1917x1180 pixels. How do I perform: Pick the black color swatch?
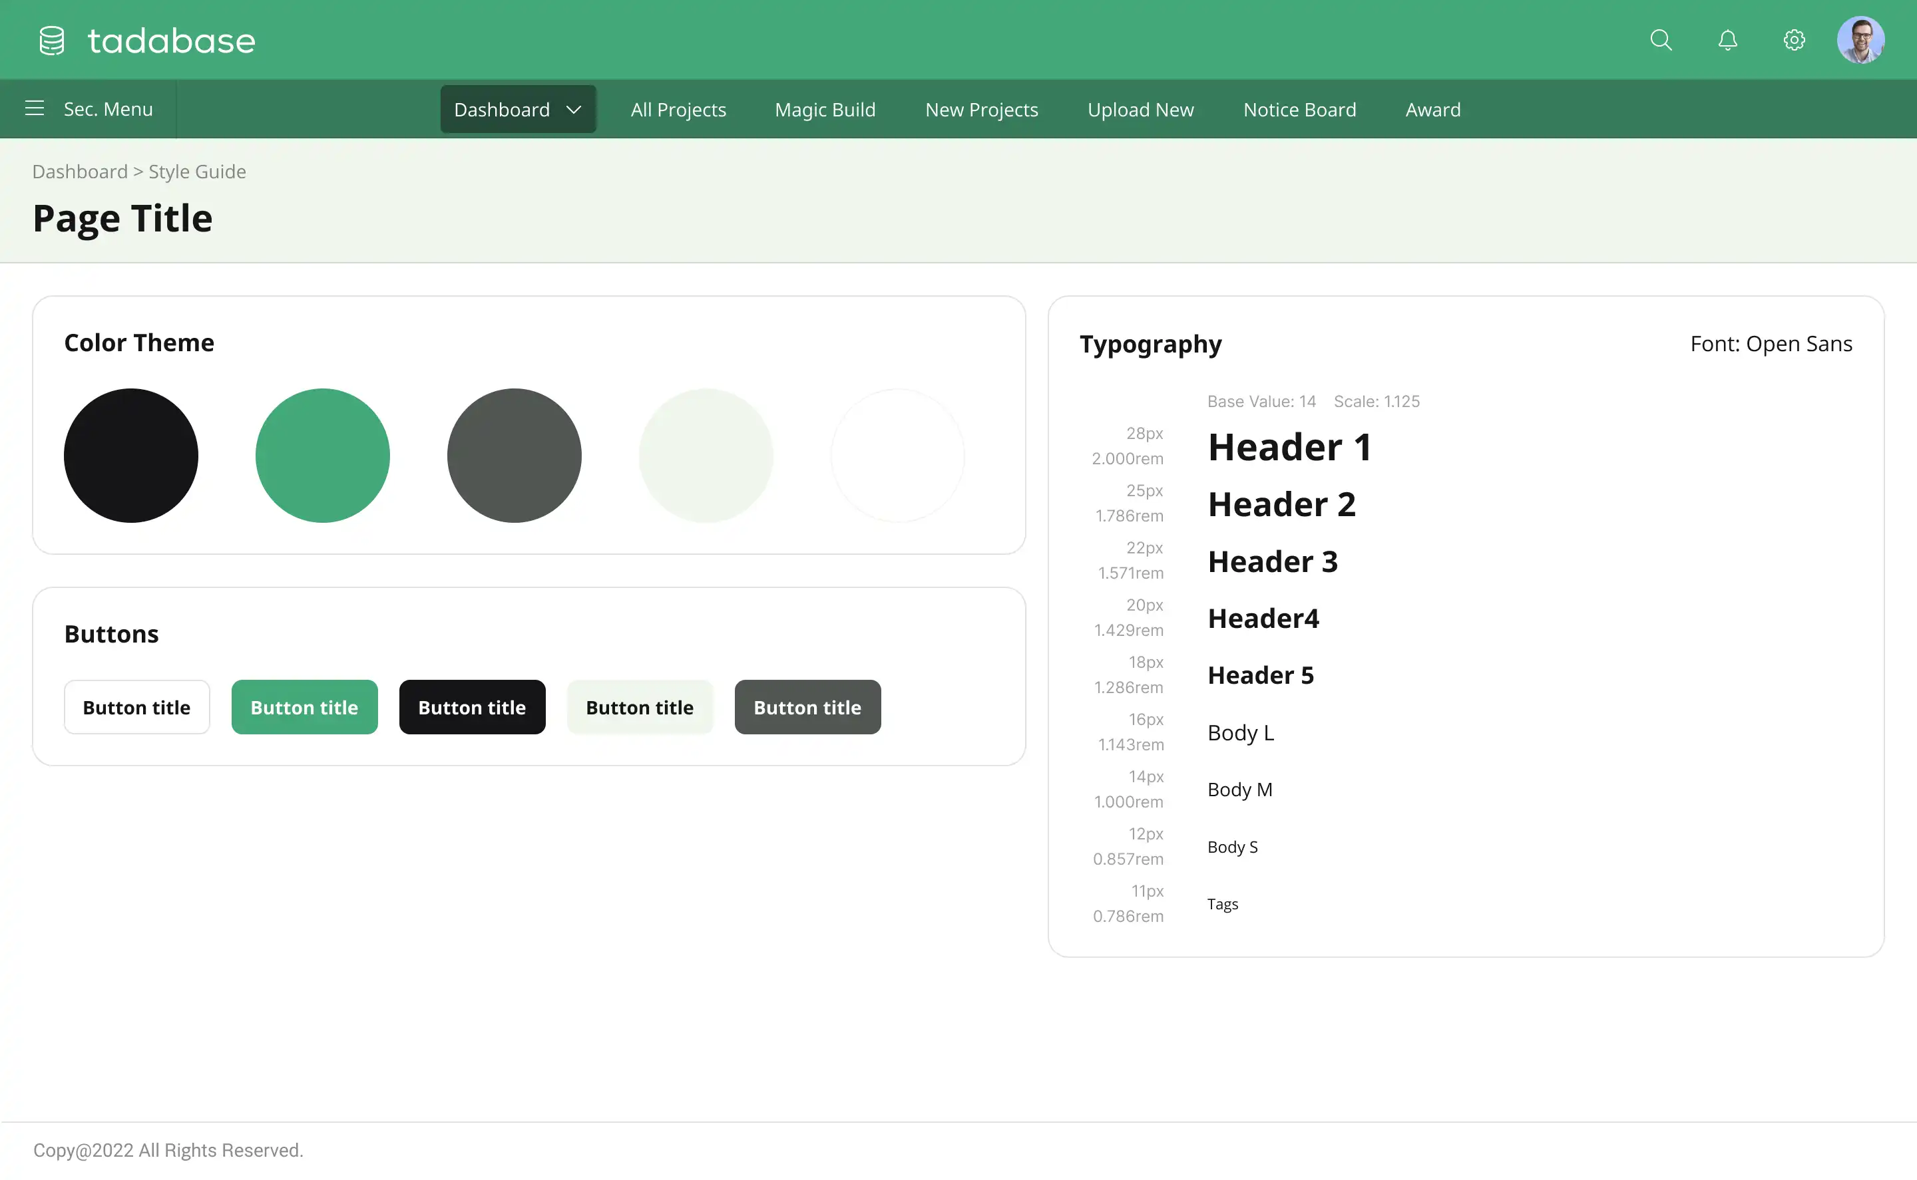pos(131,456)
